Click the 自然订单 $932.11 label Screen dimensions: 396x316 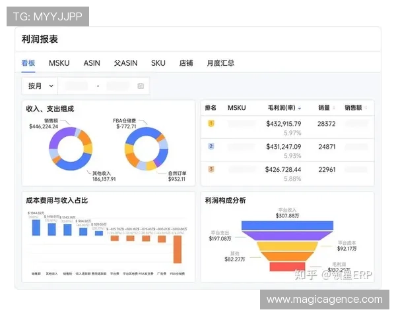177,176
